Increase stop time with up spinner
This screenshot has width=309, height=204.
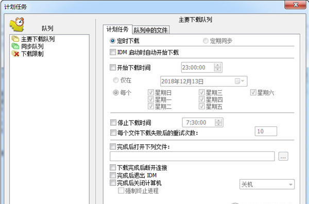tap(218, 121)
